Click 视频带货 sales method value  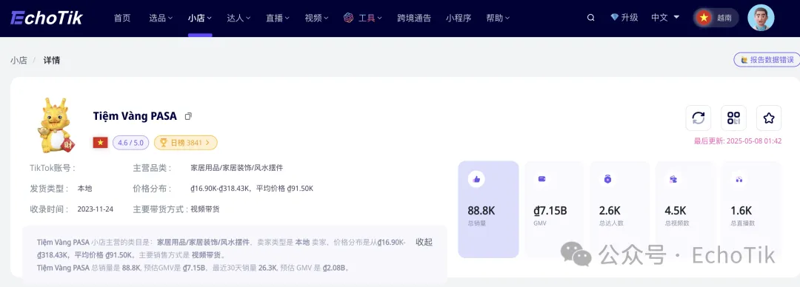tap(205, 209)
